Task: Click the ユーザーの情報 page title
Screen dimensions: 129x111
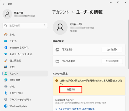Action: [90, 12]
